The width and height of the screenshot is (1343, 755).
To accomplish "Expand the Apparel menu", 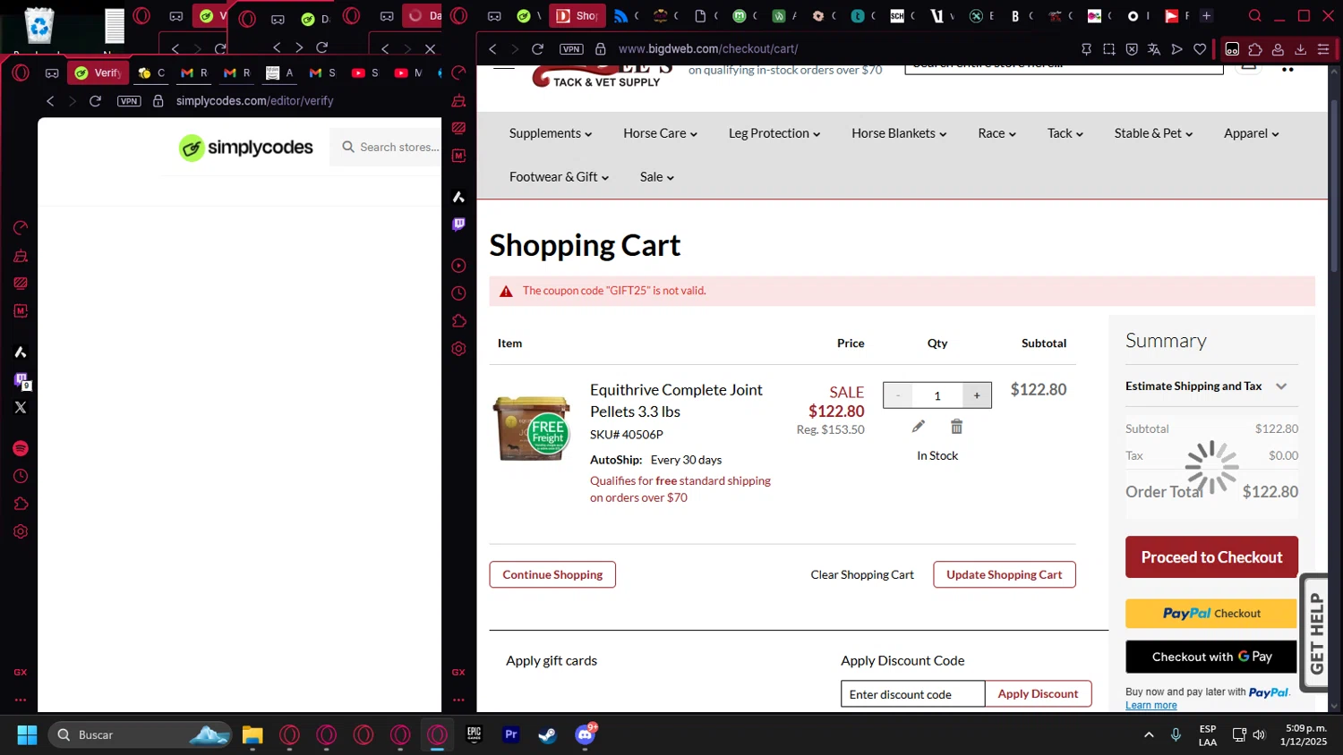I will point(1252,133).
